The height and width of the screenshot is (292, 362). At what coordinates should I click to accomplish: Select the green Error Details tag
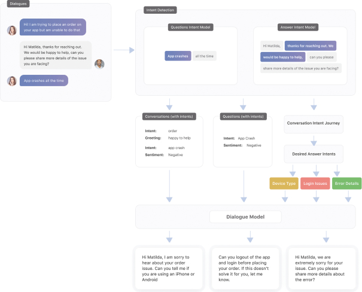(347, 184)
